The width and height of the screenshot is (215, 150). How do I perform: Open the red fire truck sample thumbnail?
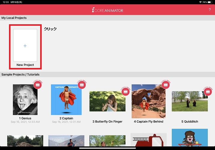point(148,141)
